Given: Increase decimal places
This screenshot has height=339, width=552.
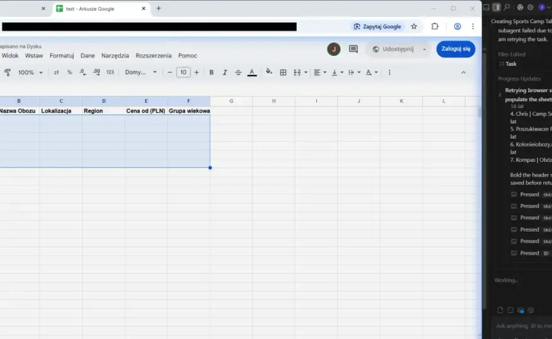Looking at the screenshot, I should [x=96, y=72].
